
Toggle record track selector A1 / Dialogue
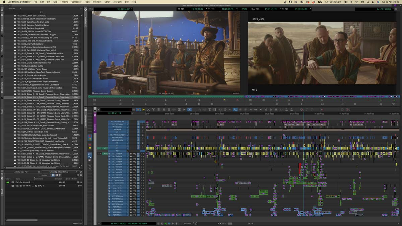(x=118, y=154)
